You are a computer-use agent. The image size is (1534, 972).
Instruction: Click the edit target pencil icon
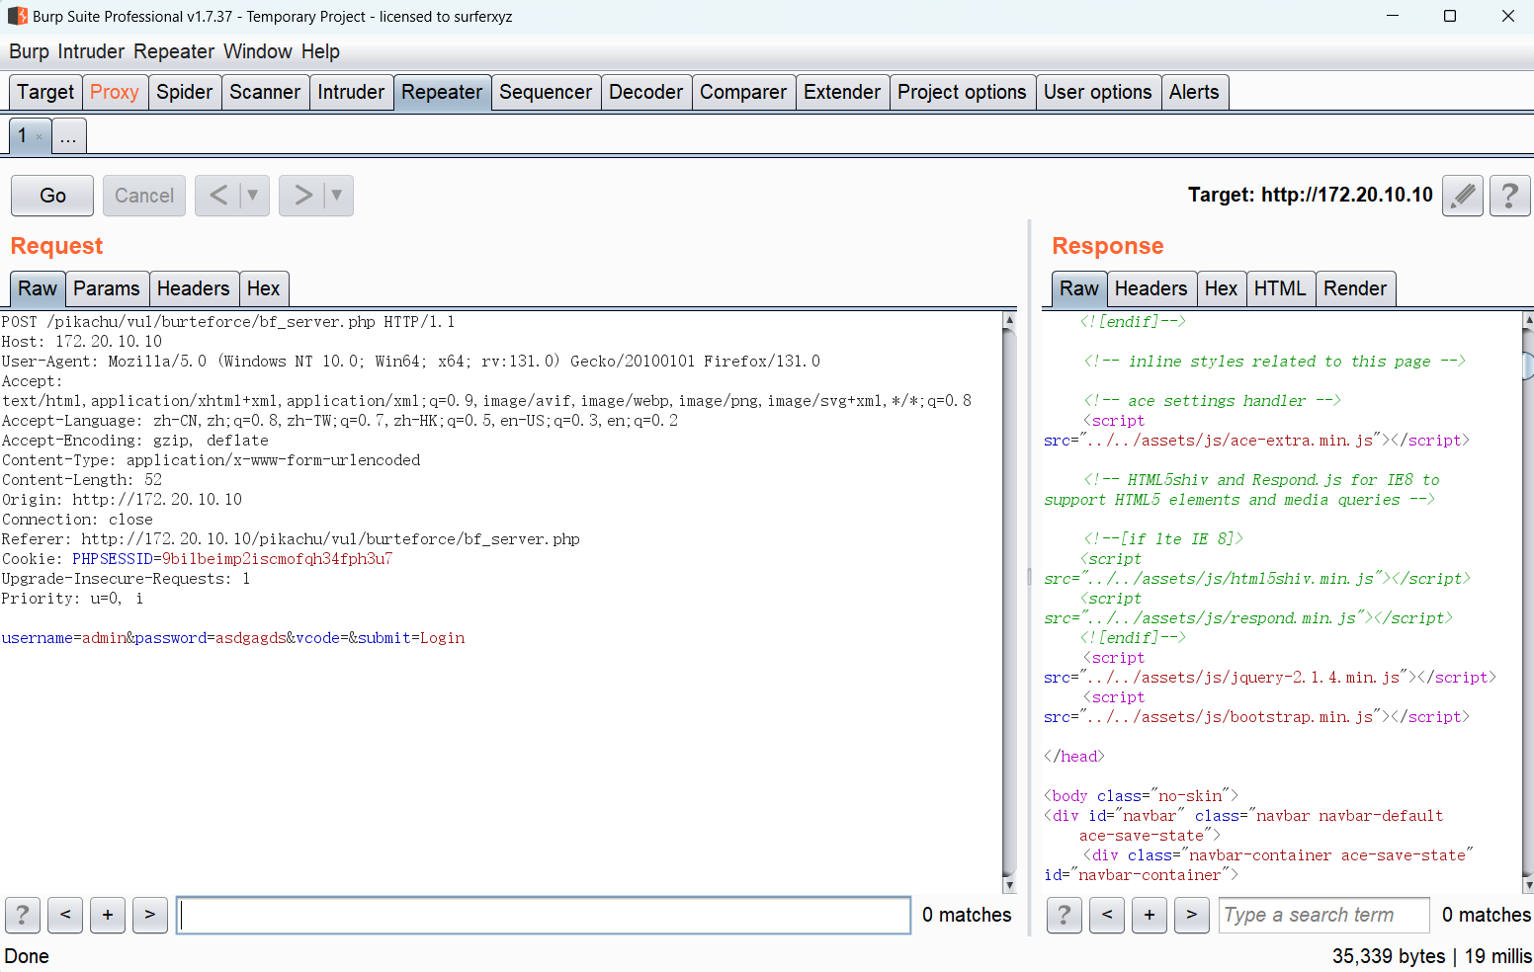pyautogui.click(x=1463, y=196)
